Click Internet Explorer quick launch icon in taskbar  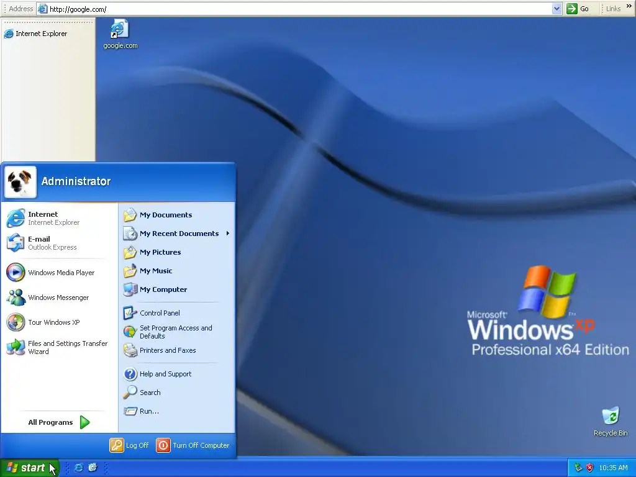coord(79,468)
